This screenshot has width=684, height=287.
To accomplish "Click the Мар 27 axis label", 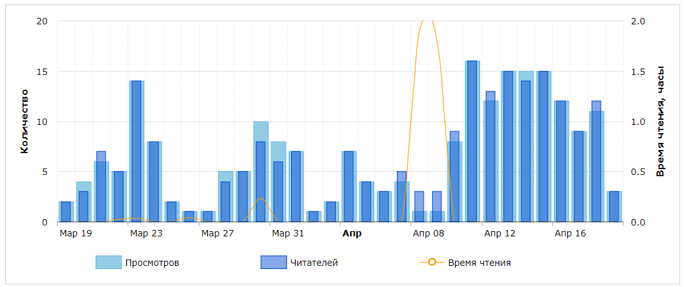I will tap(217, 233).
